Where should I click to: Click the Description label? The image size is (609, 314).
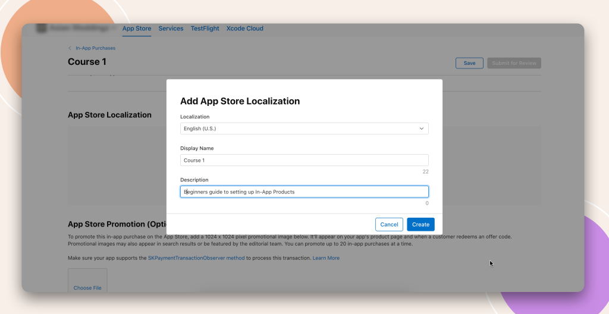click(x=194, y=180)
